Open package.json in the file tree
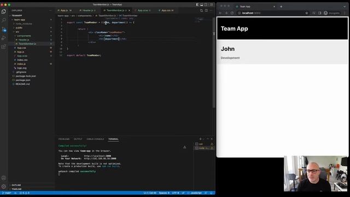The height and width of the screenshot is (197, 350). click(x=23, y=80)
